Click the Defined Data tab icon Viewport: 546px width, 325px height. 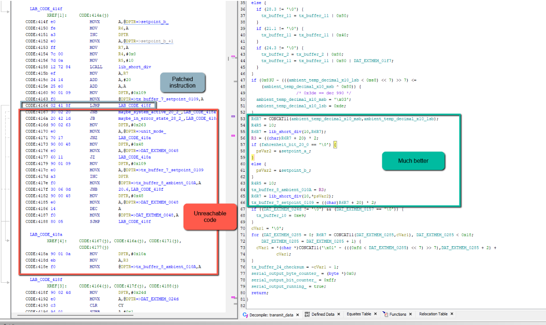pyautogui.click(x=307, y=314)
